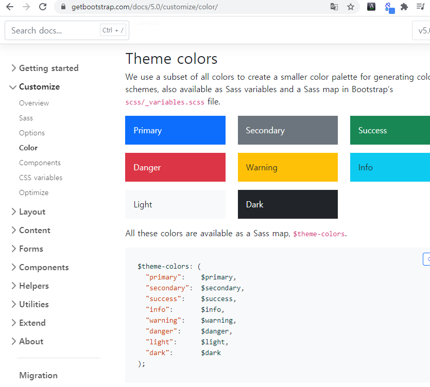Open the CSS variables page
Screen dimensions: 430x387
click(41, 178)
